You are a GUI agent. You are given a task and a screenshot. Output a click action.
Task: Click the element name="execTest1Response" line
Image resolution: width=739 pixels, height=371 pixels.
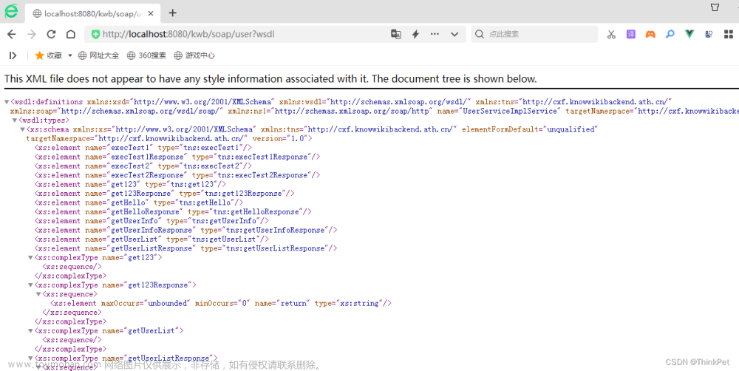click(177, 157)
